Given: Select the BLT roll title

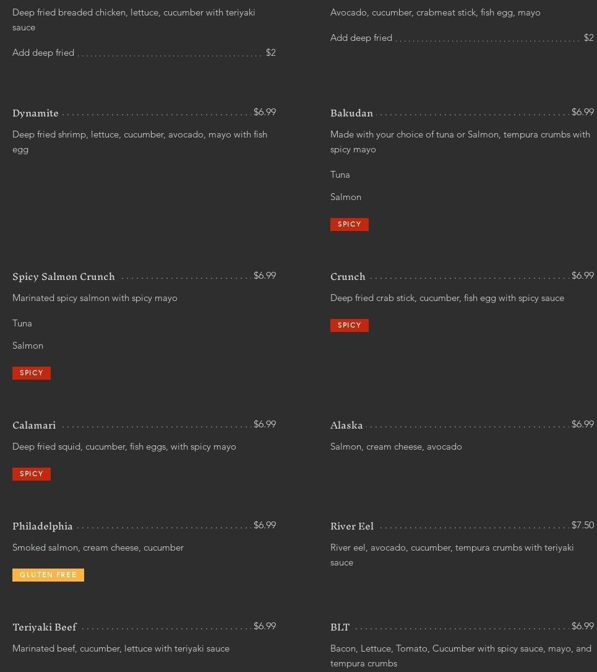Looking at the screenshot, I should [340, 627].
